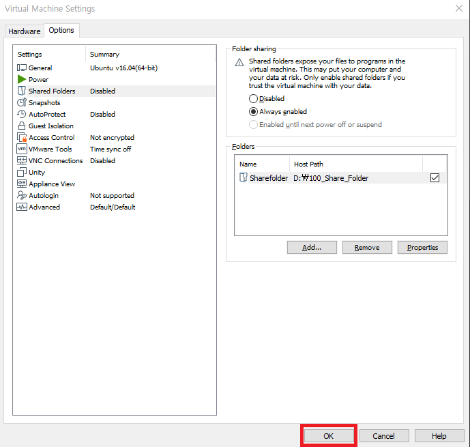Click the Remove button
This screenshot has width=470, height=447.
pos(367,247)
